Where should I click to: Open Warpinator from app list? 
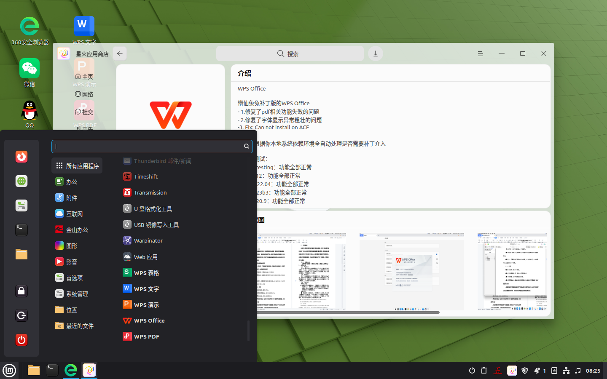pos(184,240)
